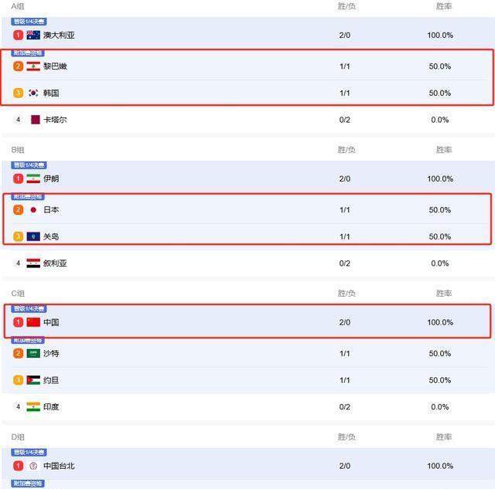This screenshot has width=495, height=489.
Task: Click the C组 group header
Action: [18, 294]
